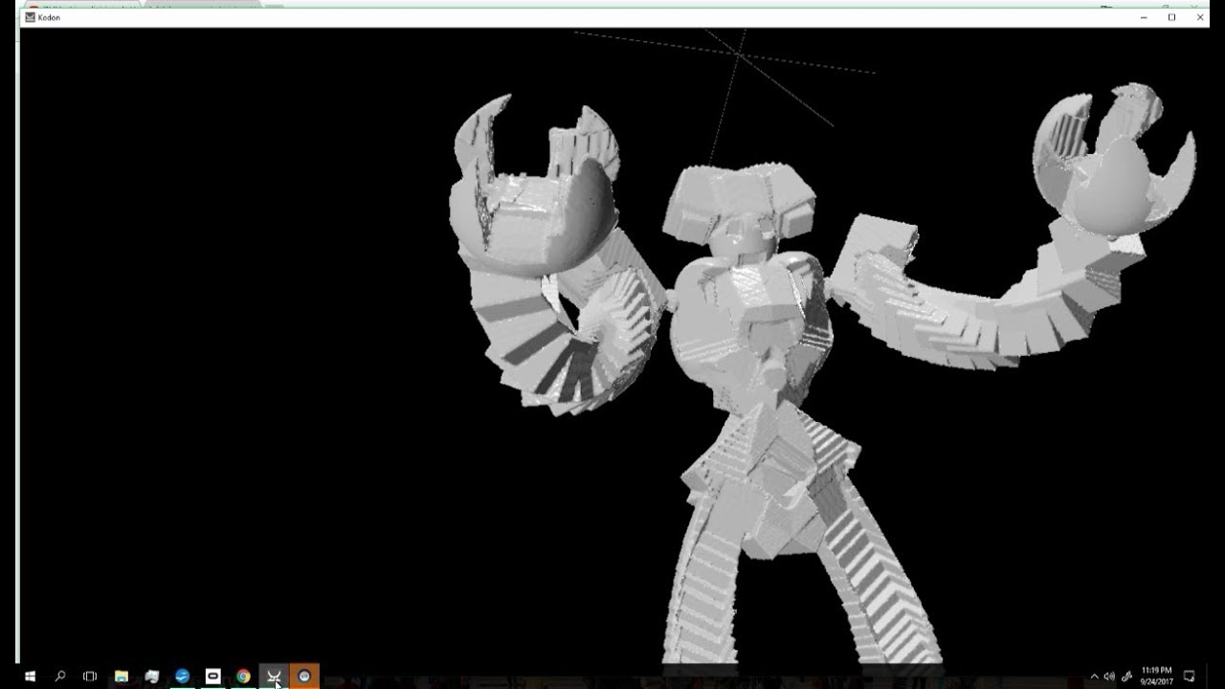Click the Kodon window title icon
The height and width of the screenshot is (689, 1225).
pos(31,17)
